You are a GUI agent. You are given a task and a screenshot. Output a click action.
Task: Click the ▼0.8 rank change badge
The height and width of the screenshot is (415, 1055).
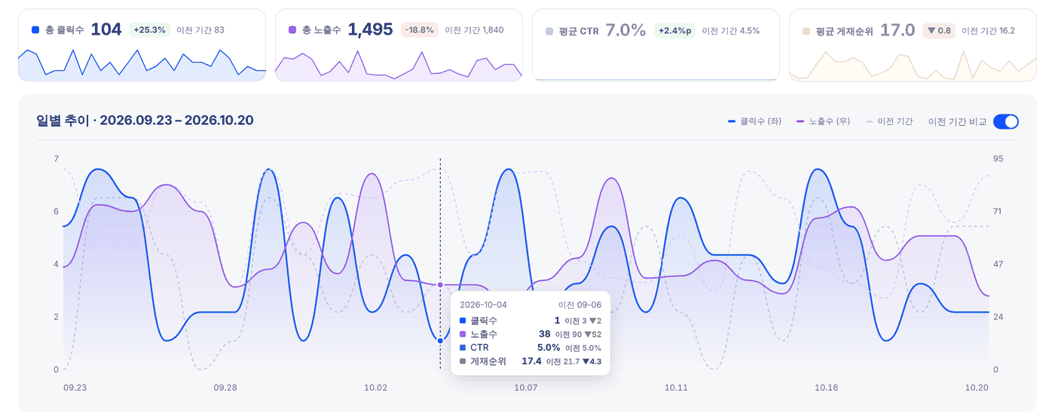coord(938,31)
